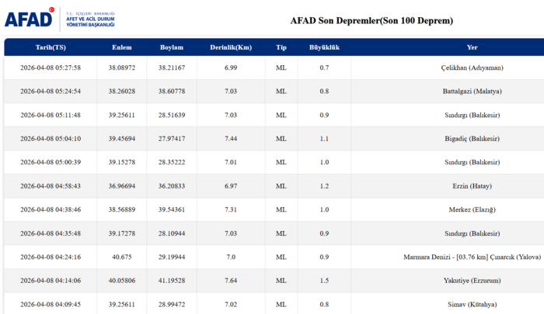
Task: Click longitude value 28.35222
Action: [x=172, y=162]
